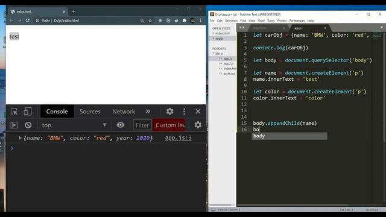
Task: Click the 'test' paragraph on the page
Action: (14, 36)
